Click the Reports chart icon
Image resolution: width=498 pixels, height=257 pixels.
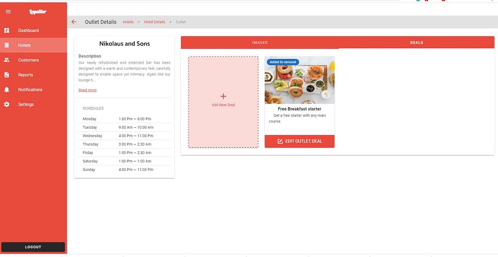pyautogui.click(x=7, y=75)
